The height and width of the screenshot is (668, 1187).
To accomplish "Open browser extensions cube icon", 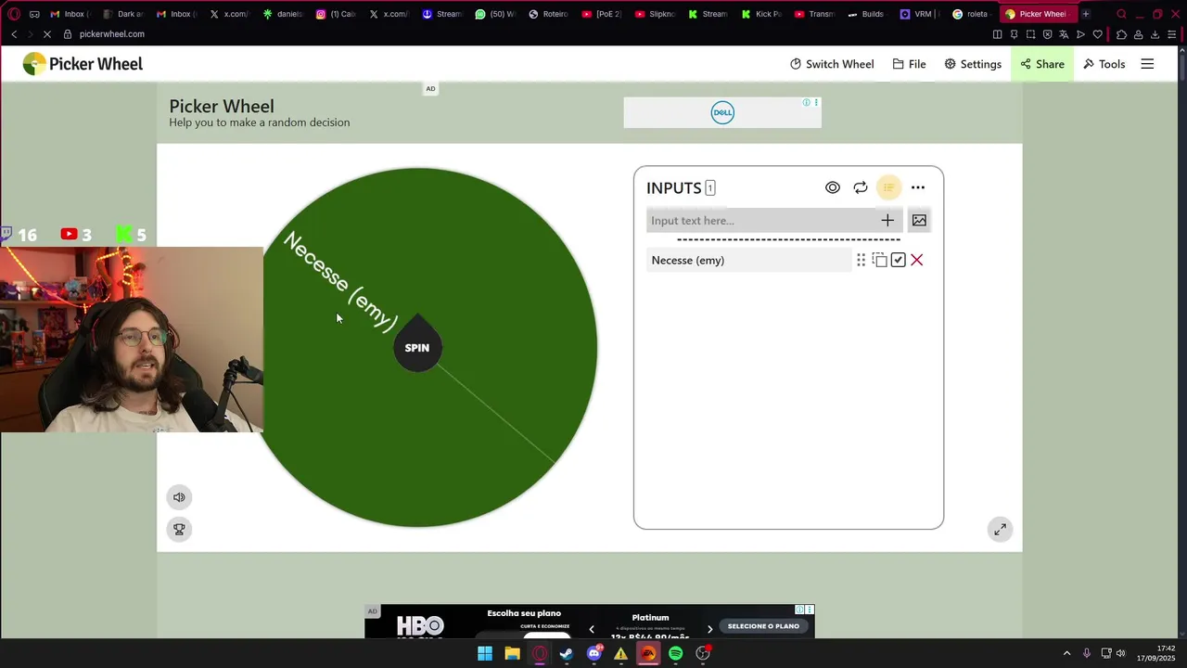I will click(x=1121, y=34).
